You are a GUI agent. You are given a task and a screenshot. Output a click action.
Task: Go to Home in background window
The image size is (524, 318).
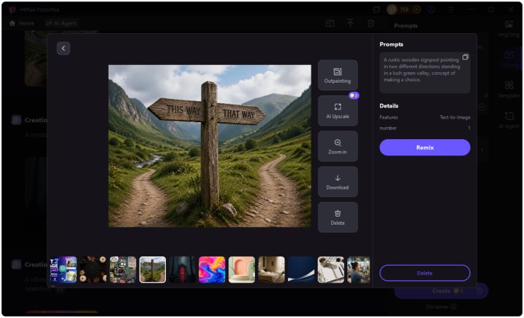22,23
